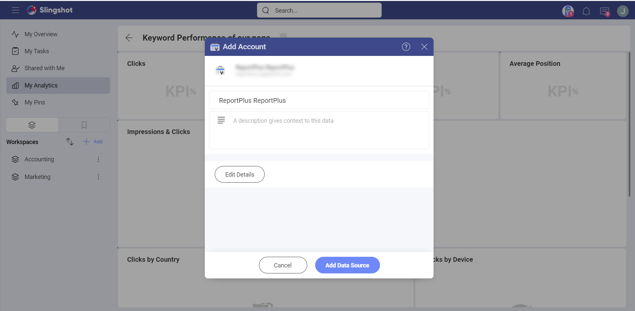
Task: Click the crossed-out icon beside dashboard title
Action: pyautogui.click(x=283, y=36)
